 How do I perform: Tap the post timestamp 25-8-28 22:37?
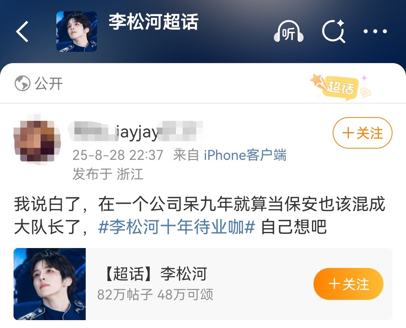pos(118,155)
